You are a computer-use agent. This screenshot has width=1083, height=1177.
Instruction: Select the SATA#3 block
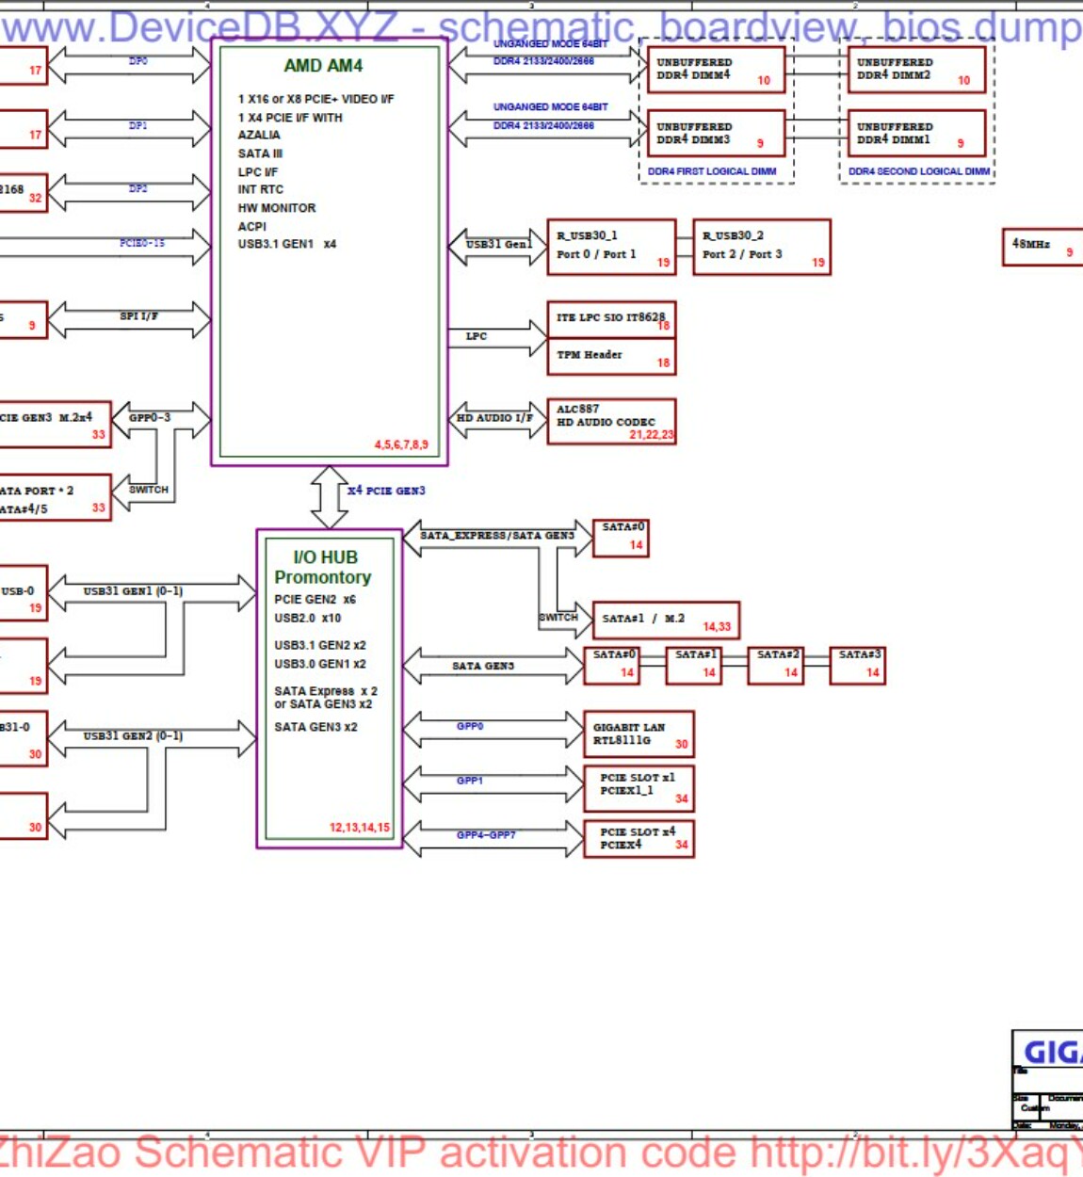857,665
